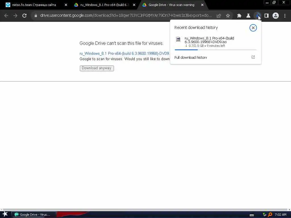Image resolution: width=291 pixels, height=218 pixels.
Task: Click the 7:02 AM clock
Action: (280, 215)
